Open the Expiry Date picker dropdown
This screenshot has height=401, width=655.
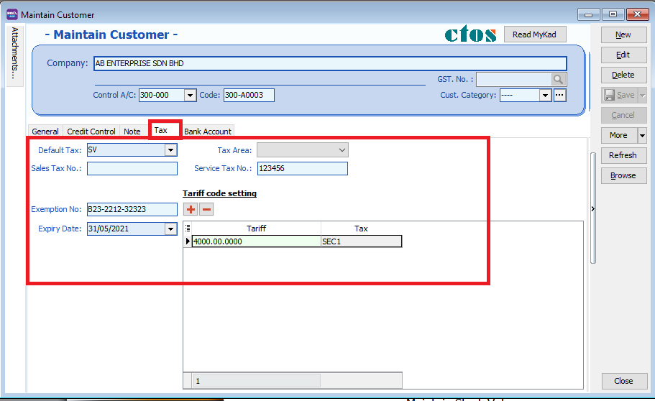[170, 229]
